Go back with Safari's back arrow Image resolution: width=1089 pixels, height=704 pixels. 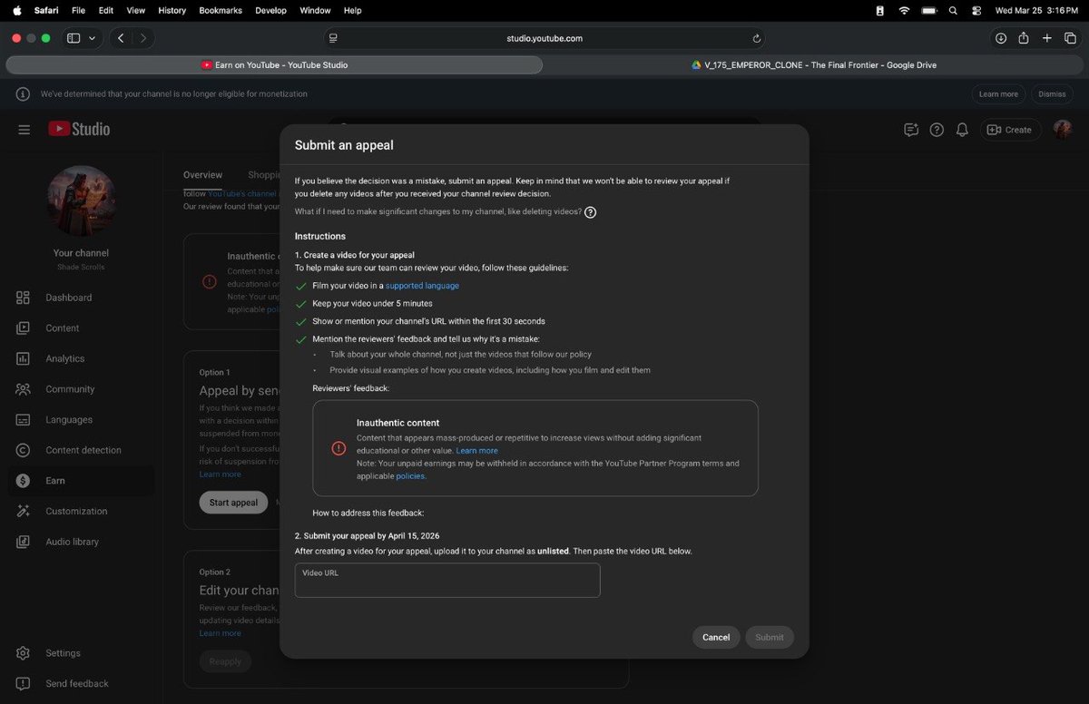click(122, 38)
